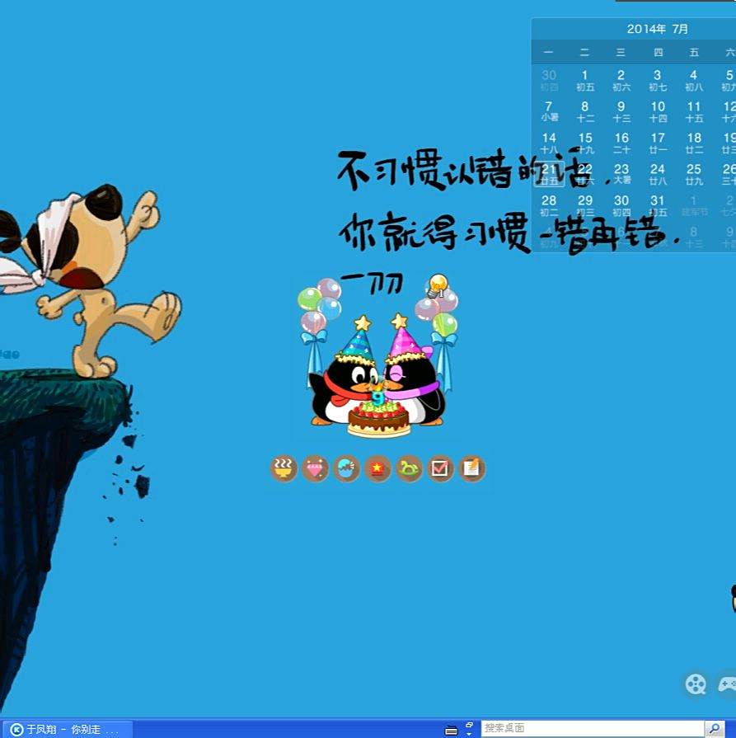Screen dimensions: 736x738
Task: Click the steaming bowl round icon
Action: 284,469
